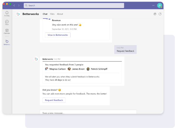Click the Revenue heading in card
The height and width of the screenshot is (128, 175).
pos(56,20)
